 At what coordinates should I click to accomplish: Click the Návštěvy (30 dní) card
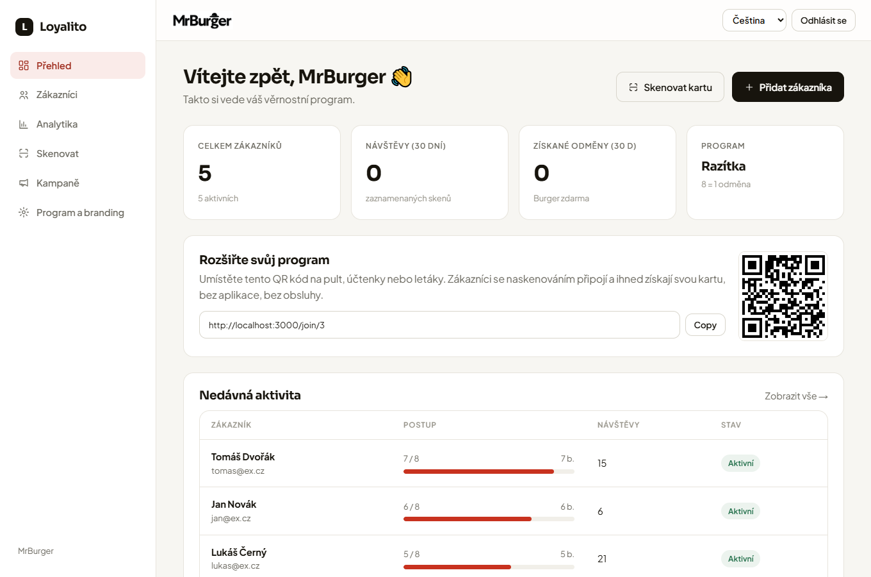pos(430,172)
